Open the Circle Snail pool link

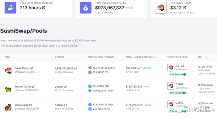tap(22, 105)
